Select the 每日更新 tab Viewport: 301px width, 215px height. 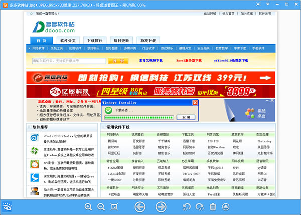[x=121, y=41]
